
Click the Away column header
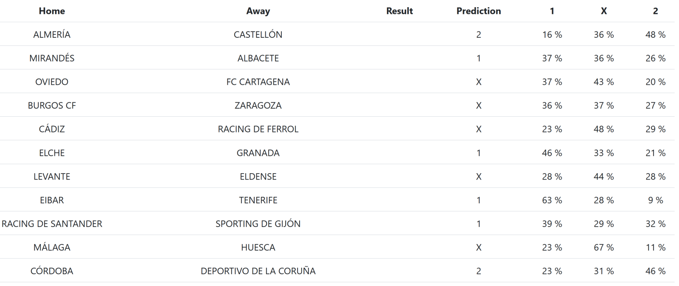pos(258,11)
